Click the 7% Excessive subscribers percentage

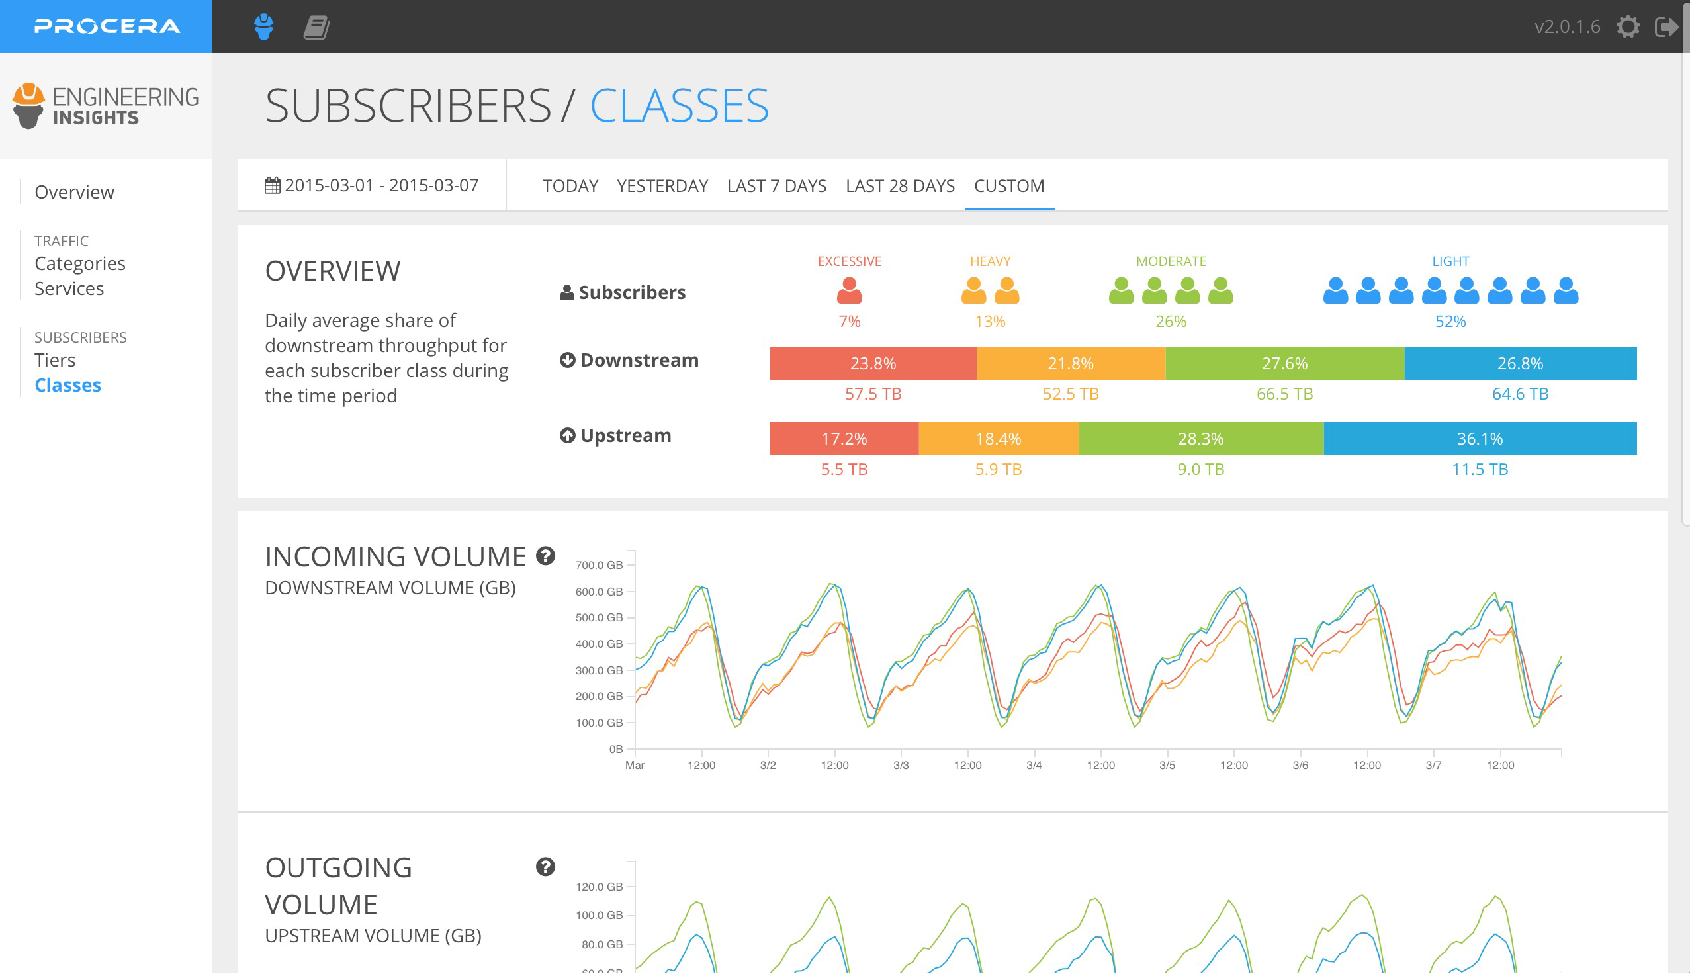click(x=850, y=322)
